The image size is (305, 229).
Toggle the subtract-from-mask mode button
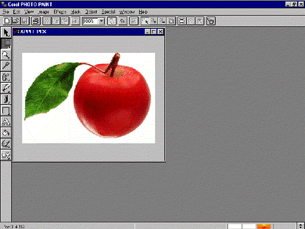(x=162, y=21)
